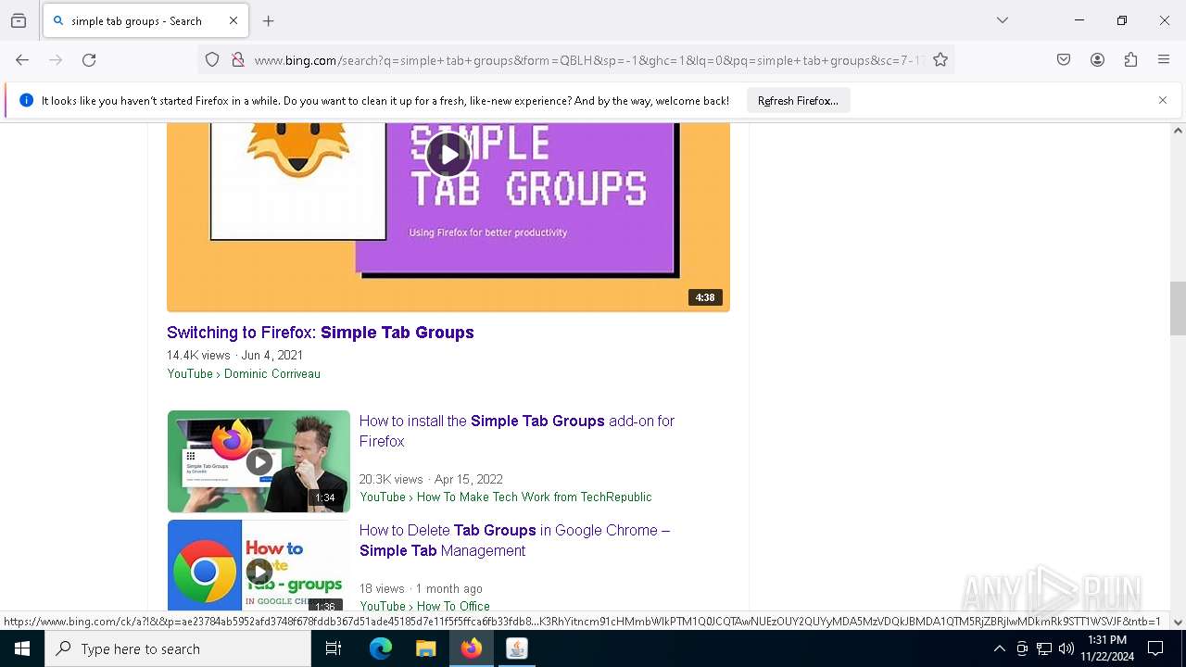This screenshot has width=1186, height=667.
Task: Open File Explorer from taskbar
Action: tap(426, 648)
